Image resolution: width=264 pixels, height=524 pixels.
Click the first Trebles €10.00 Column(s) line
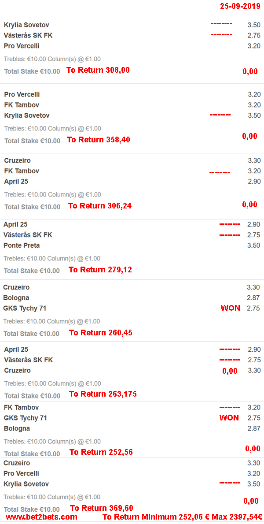pos(52,59)
